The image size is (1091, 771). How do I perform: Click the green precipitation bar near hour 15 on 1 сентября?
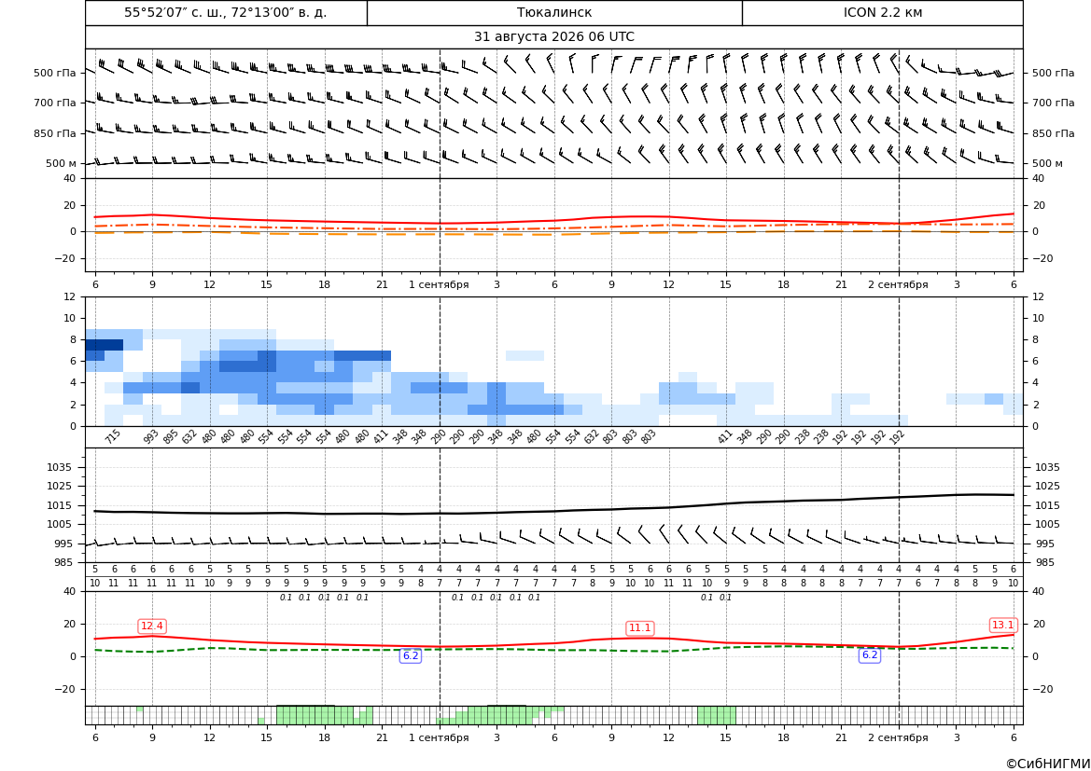[717, 715]
